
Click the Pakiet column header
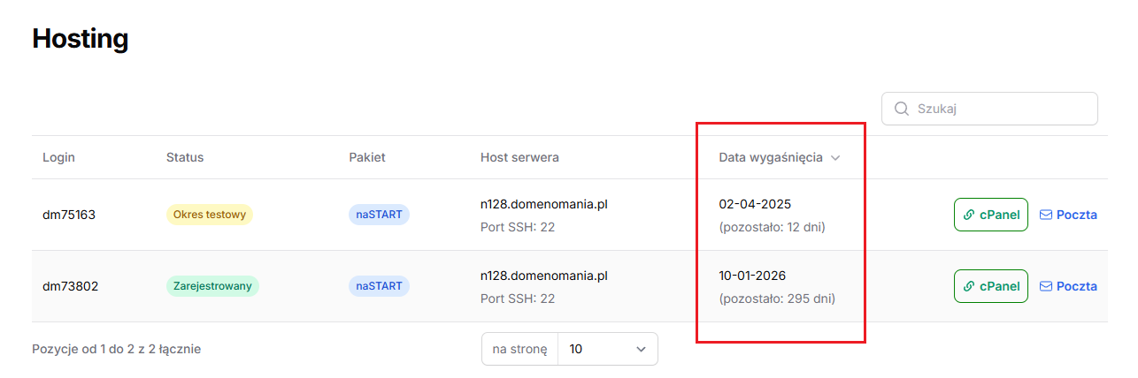pos(367,157)
